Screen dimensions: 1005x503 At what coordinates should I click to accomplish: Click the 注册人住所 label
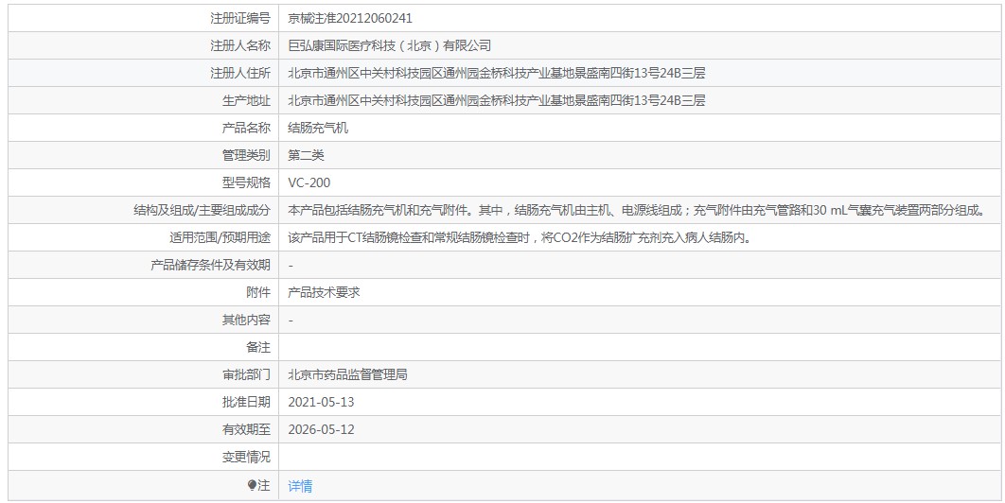pos(240,73)
